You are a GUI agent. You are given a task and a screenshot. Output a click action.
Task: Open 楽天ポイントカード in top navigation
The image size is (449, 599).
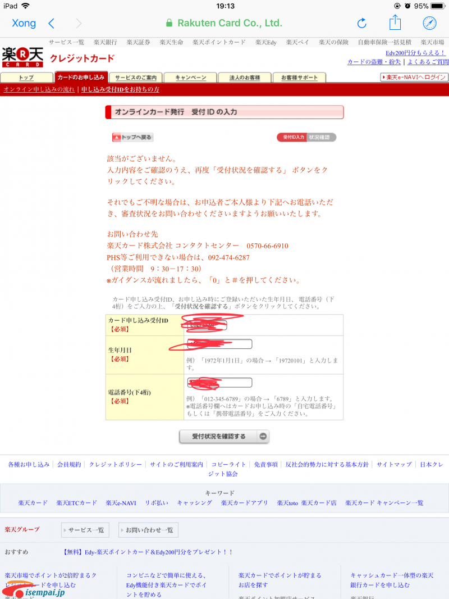219,42
